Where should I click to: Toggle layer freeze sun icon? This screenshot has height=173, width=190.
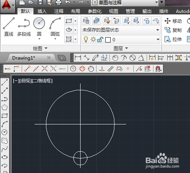click(93, 39)
